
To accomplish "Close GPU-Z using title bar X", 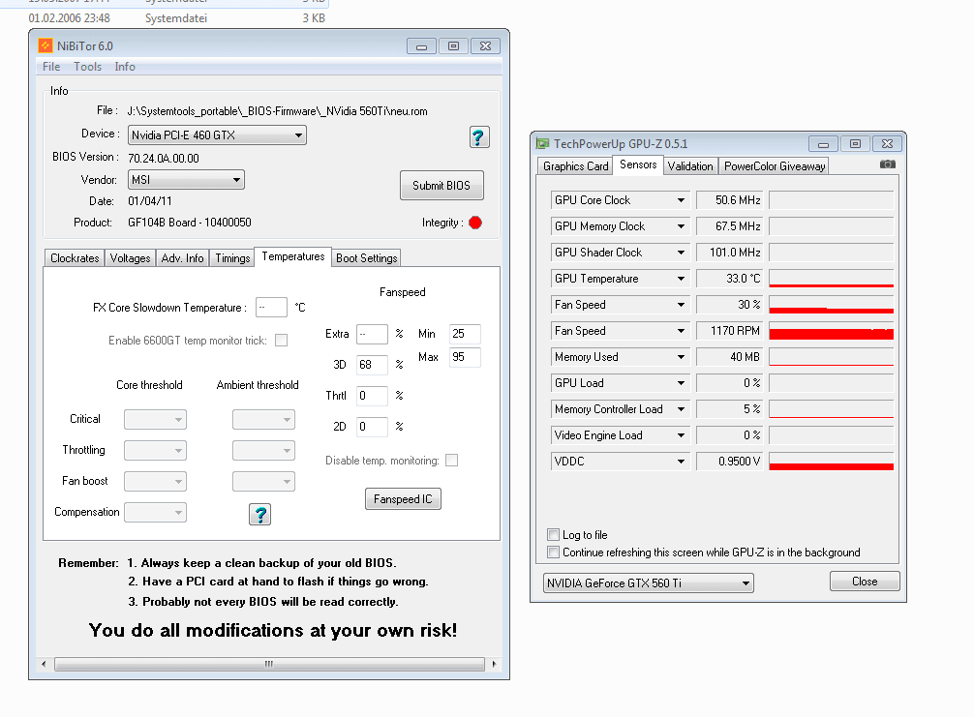I will pos(888,144).
